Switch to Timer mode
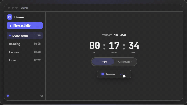Image resolution: width=187 pixels, height=105 pixels. 103,62
